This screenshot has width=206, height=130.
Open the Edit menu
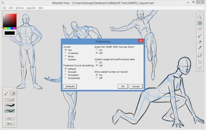[11, 8]
